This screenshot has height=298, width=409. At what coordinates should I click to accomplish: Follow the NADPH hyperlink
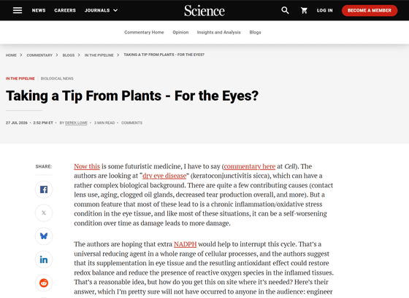coord(186,244)
